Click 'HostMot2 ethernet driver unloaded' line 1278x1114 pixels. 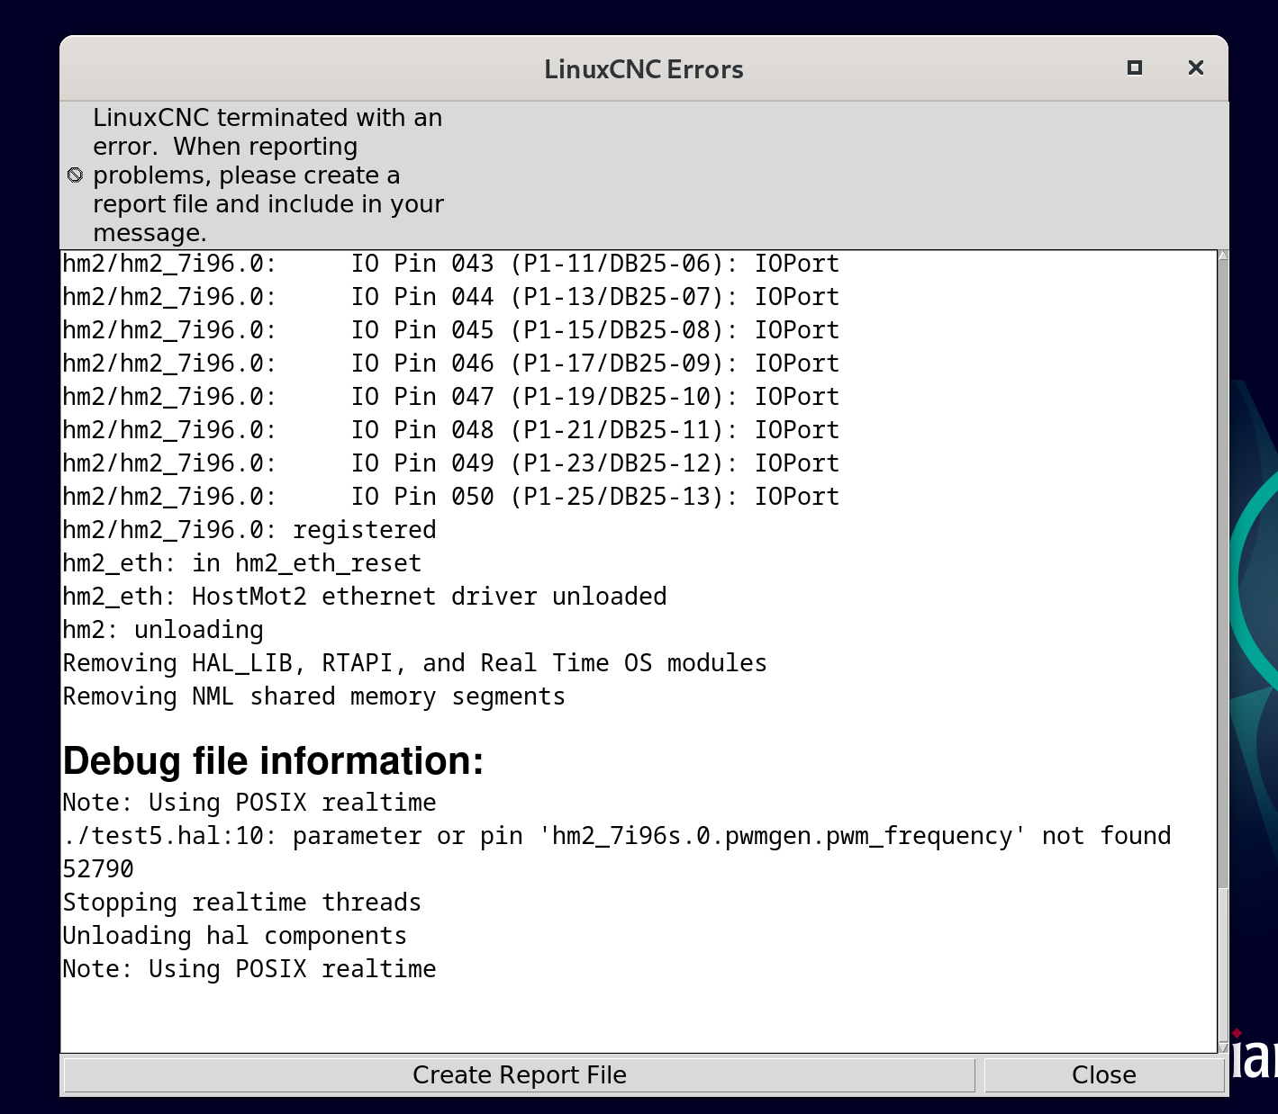click(x=365, y=597)
